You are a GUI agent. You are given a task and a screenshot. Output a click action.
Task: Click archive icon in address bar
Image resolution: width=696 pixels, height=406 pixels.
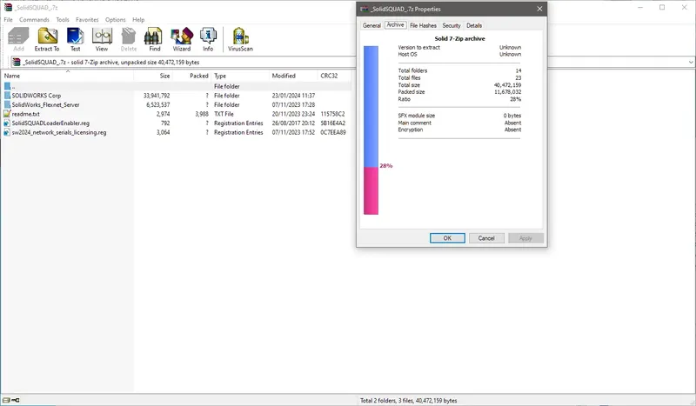tap(17, 62)
